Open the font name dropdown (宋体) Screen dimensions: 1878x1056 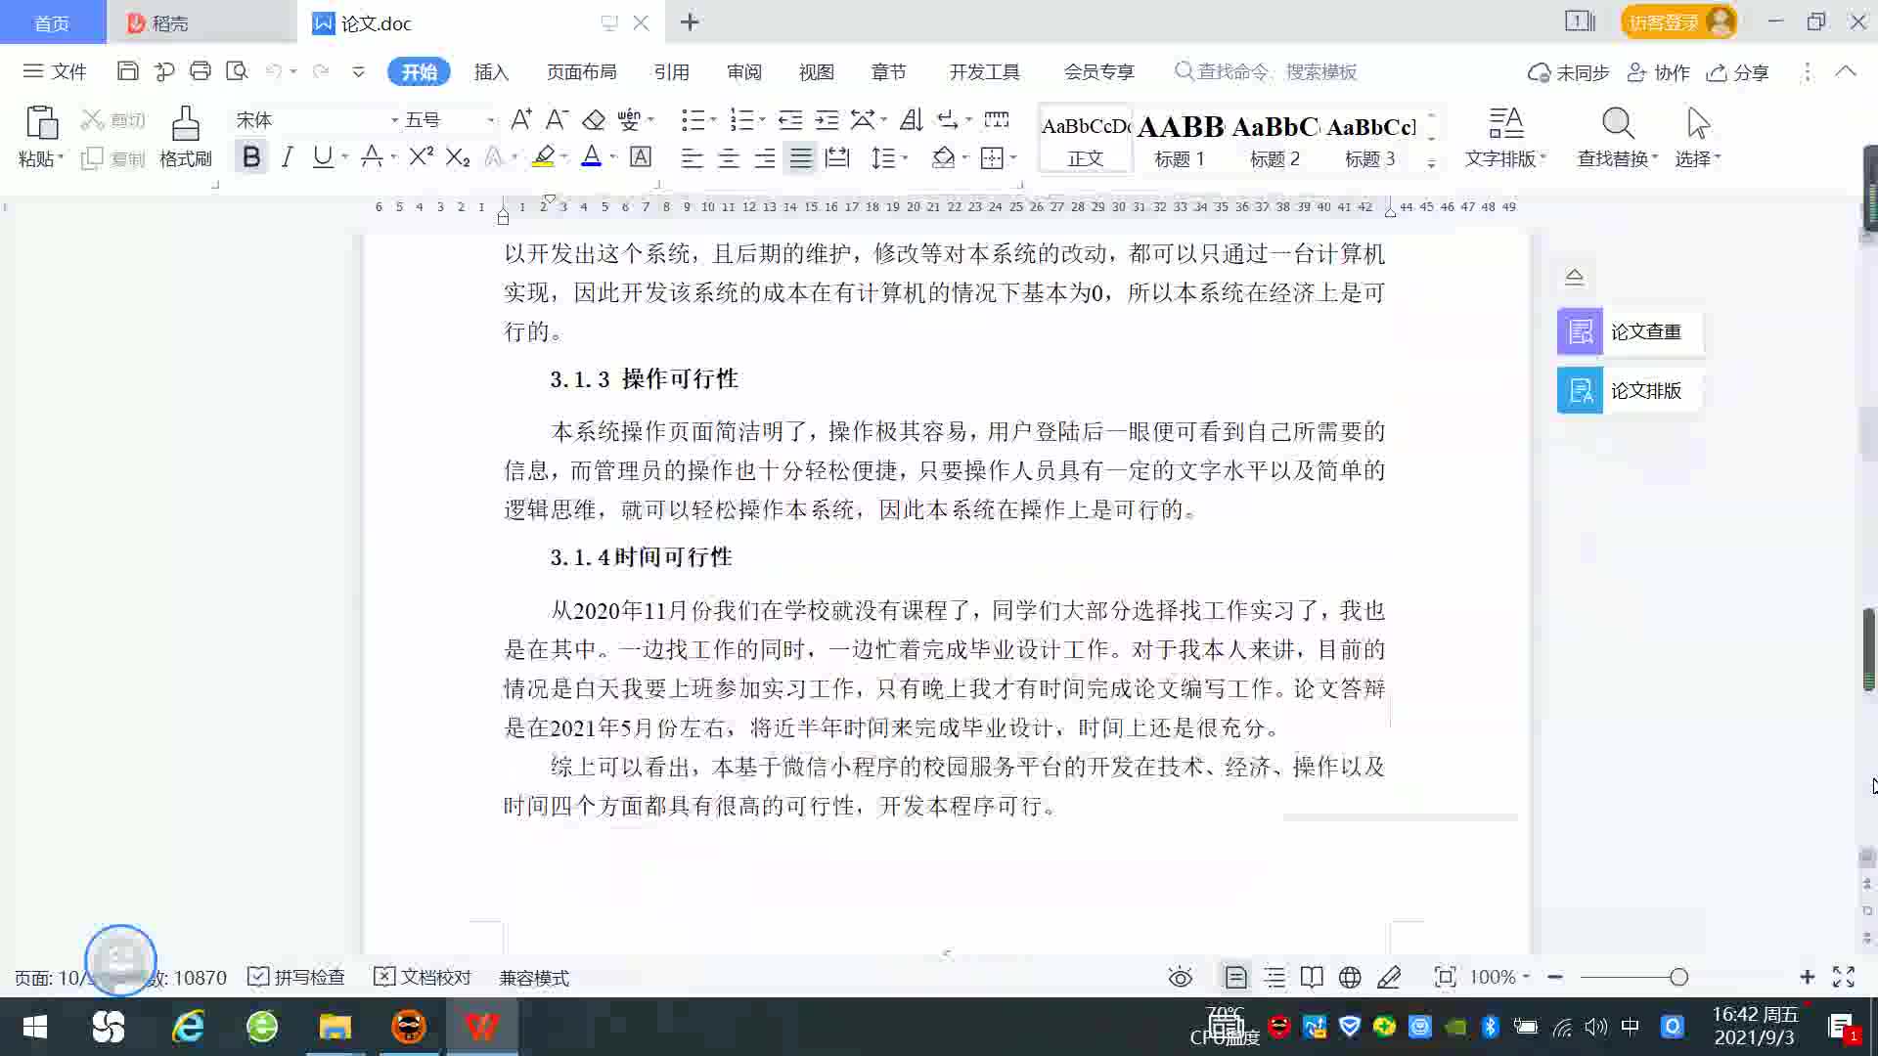(394, 120)
